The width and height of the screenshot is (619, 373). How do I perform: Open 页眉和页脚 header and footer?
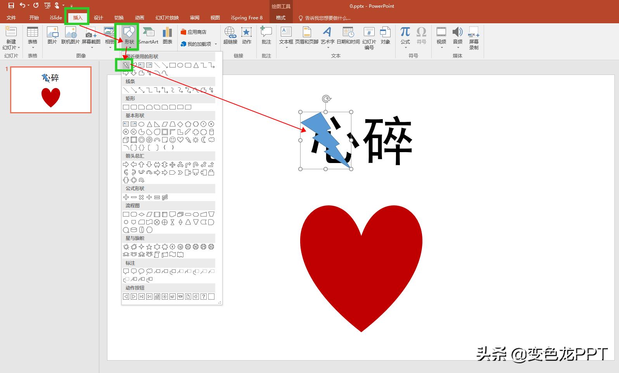[307, 35]
